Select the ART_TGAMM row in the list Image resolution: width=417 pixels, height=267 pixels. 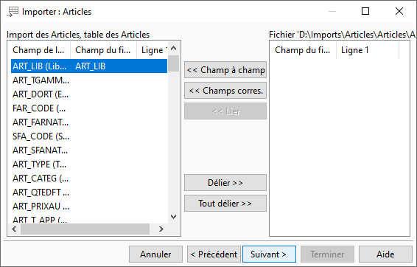click(x=89, y=80)
